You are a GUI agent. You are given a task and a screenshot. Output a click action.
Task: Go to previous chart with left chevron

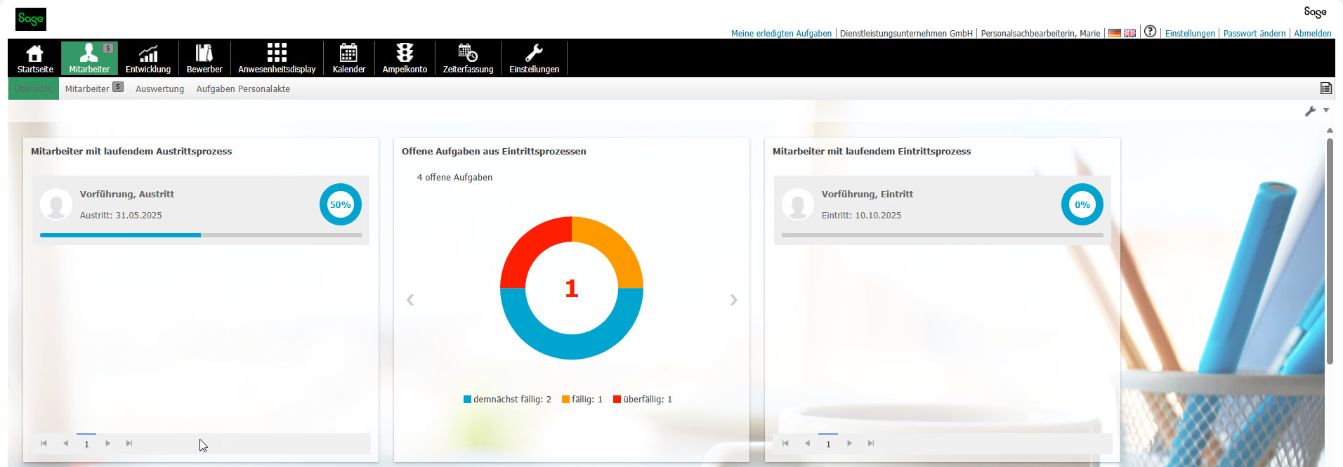pos(410,300)
